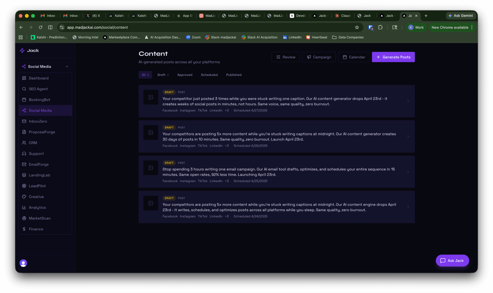Switch to the Scheduled filter tab
The image size is (493, 293).
209,75
